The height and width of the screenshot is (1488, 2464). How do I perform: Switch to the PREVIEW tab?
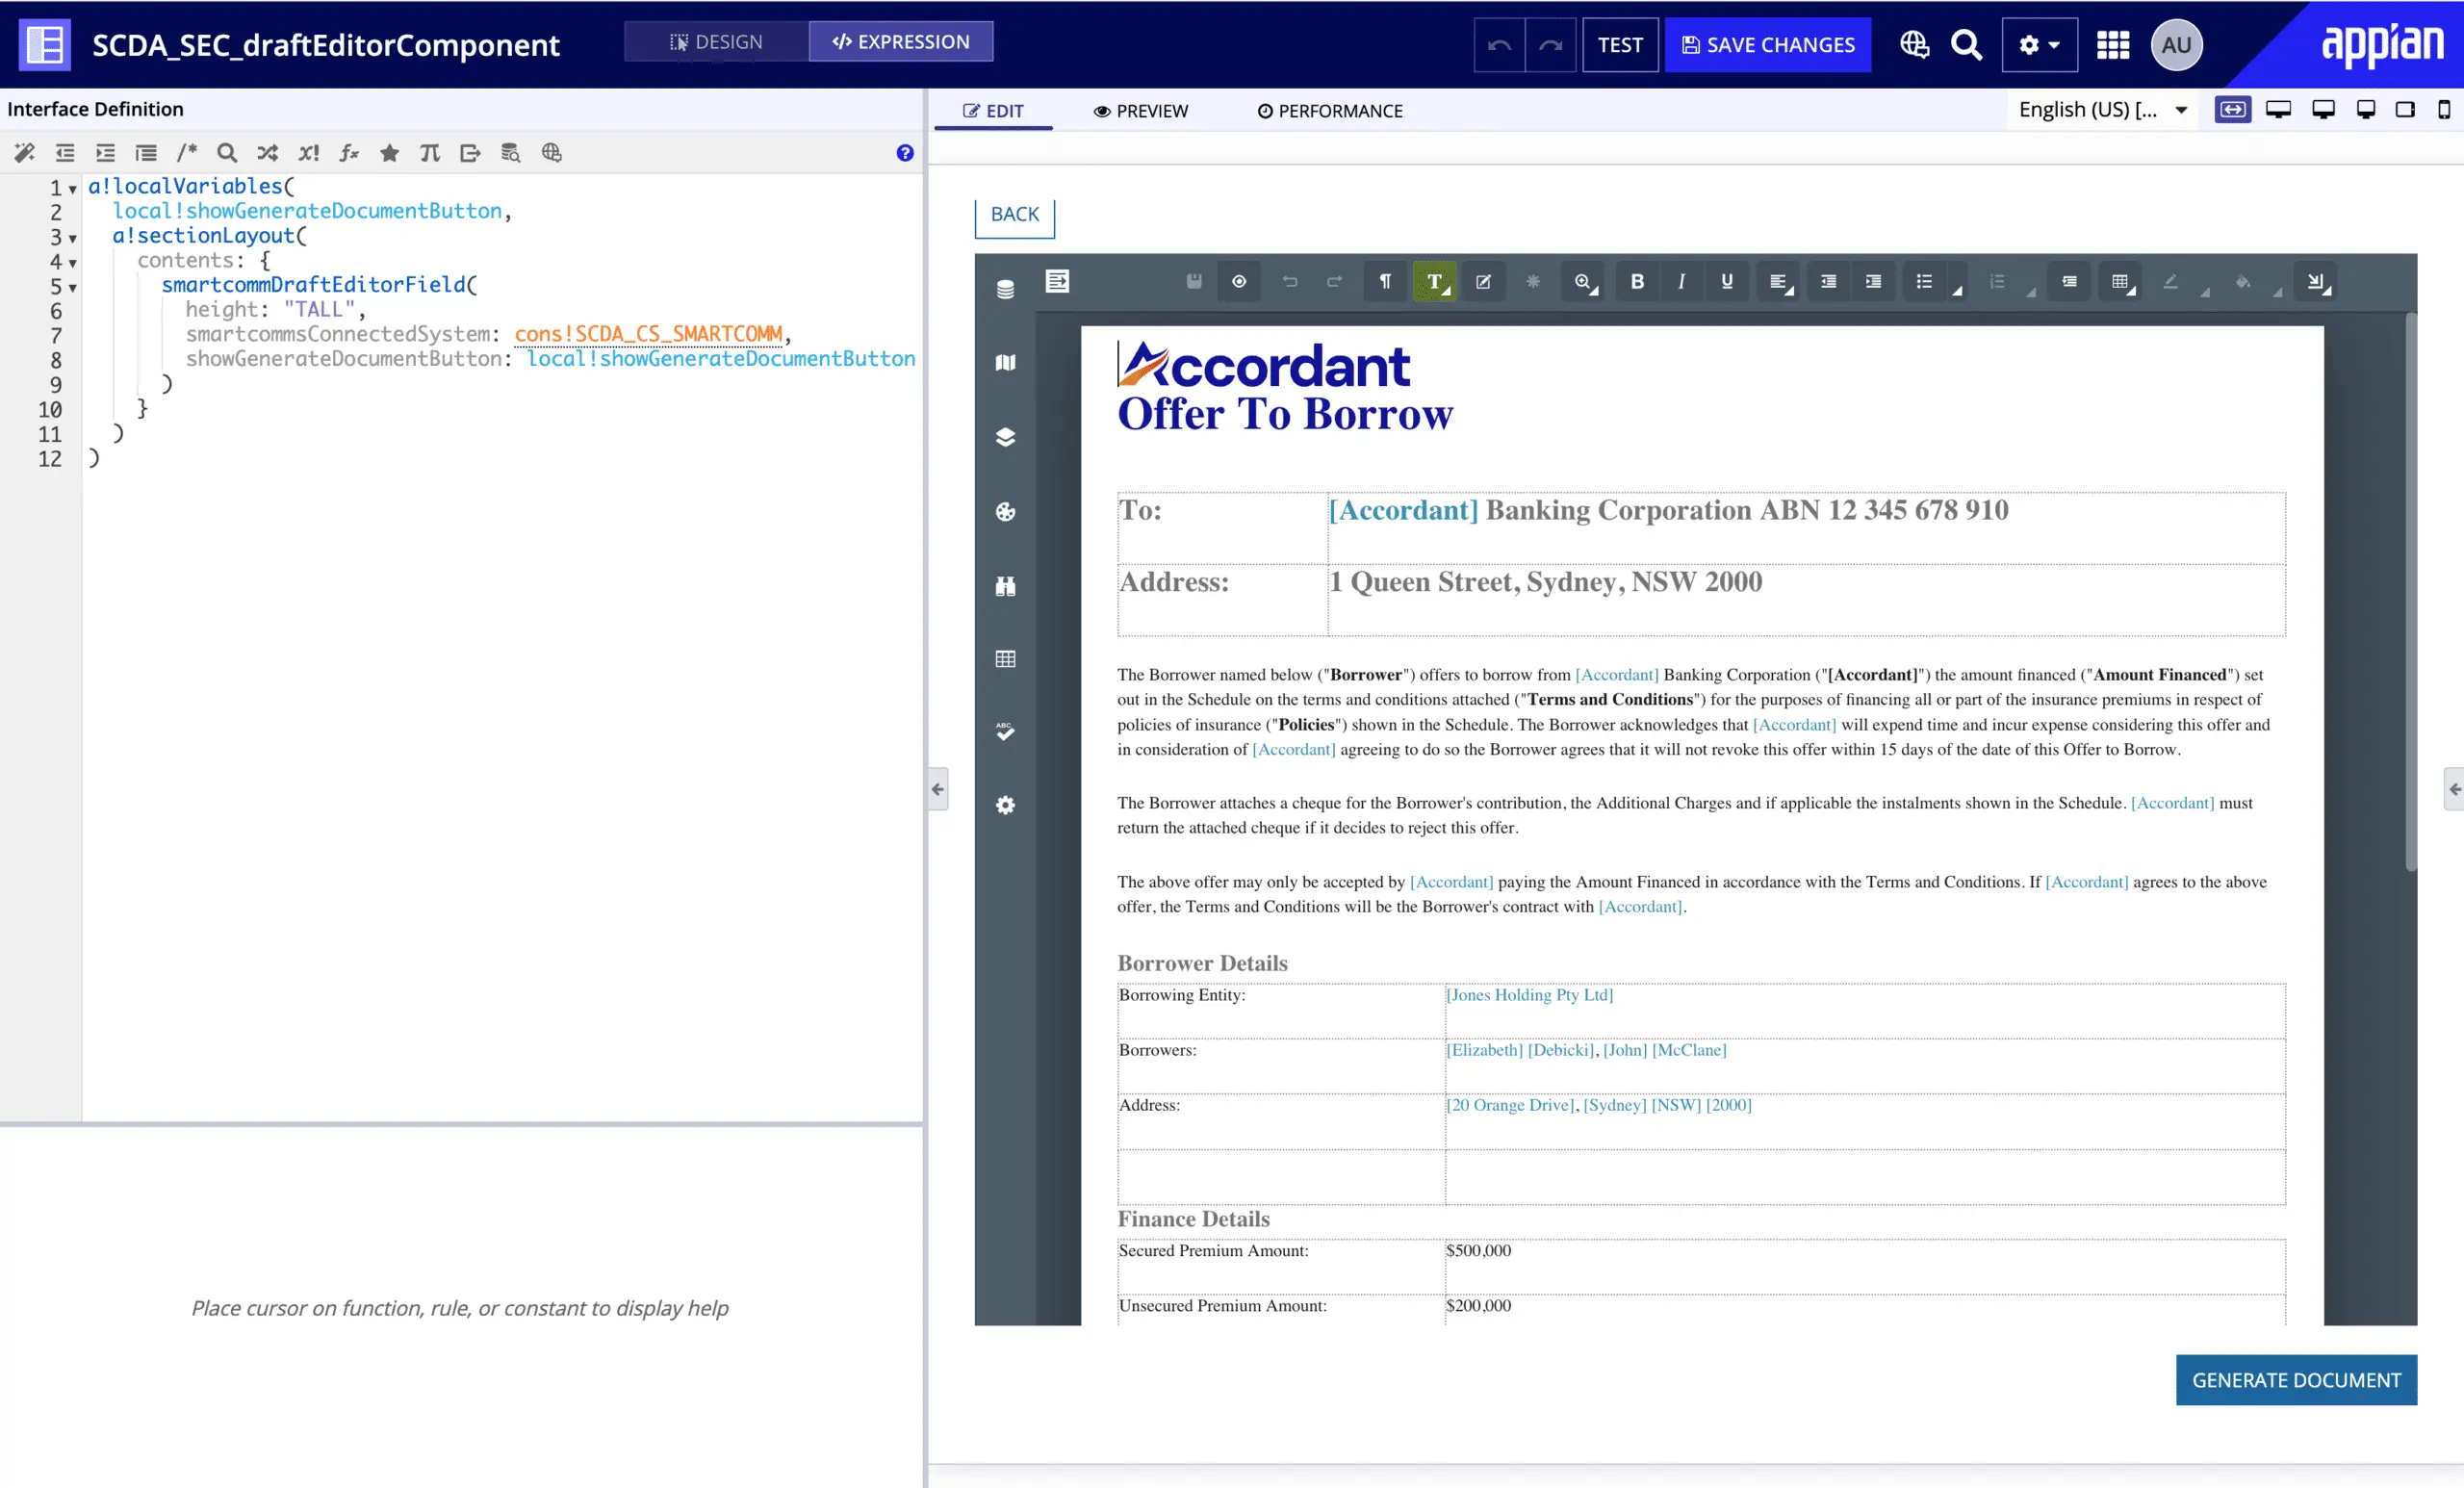click(1140, 111)
